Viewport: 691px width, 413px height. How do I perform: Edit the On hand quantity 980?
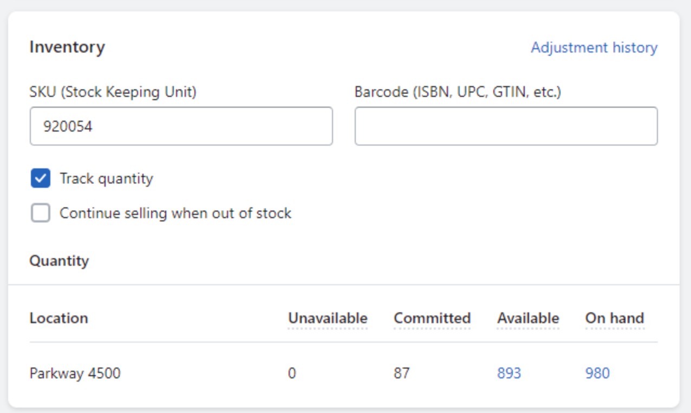597,373
